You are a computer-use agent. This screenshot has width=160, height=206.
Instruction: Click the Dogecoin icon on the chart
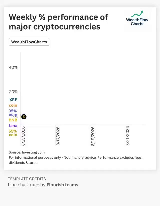24,117
